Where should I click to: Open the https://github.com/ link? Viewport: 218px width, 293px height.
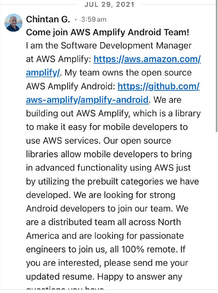[158, 86]
